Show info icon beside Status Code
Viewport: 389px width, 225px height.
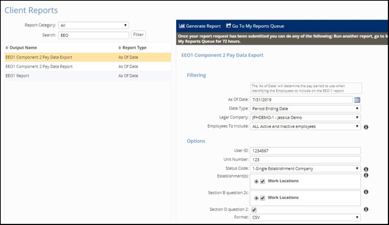(x=366, y=169)
